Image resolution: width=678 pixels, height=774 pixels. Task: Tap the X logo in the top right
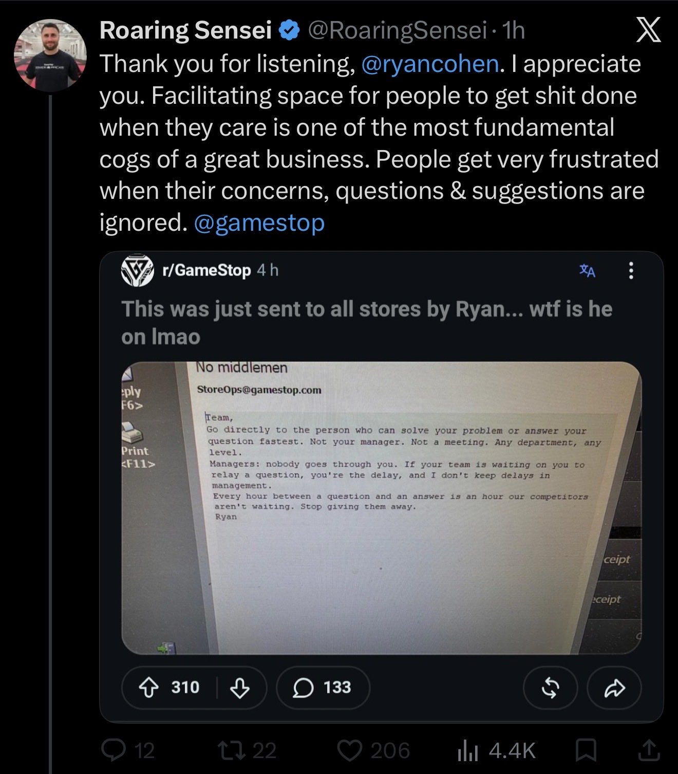(x=649, y=30)
